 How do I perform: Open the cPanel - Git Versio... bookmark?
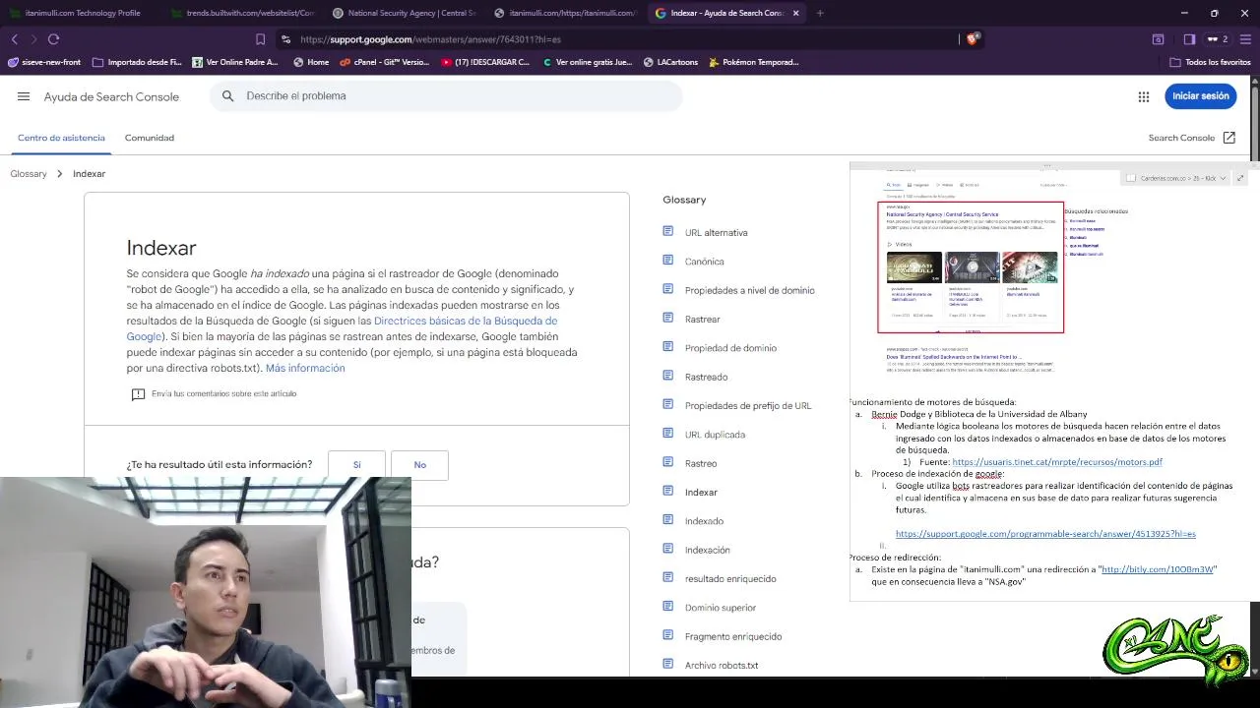(x=384, y=62)
